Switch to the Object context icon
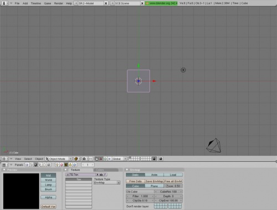 click(40, 165)
